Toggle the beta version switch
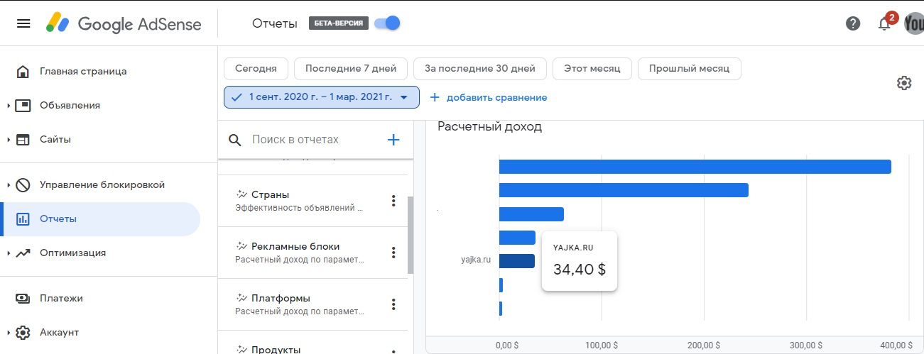The image size is (924, 354). point(388,23)
